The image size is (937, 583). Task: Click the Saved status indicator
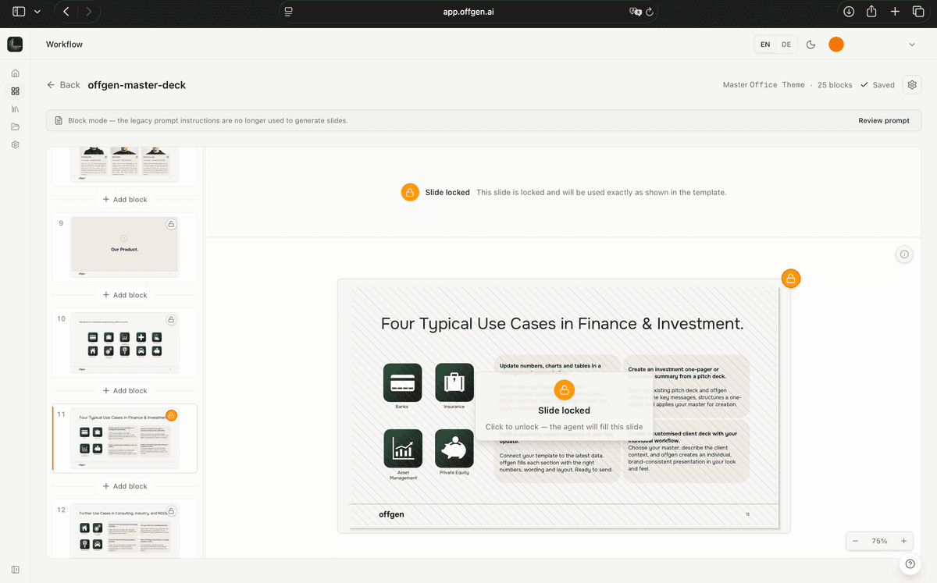tap(878, 85)
